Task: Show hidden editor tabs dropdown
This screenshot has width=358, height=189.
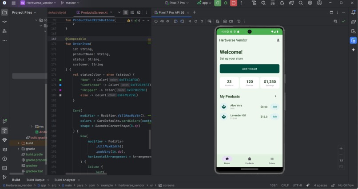Action: [119, 12]
